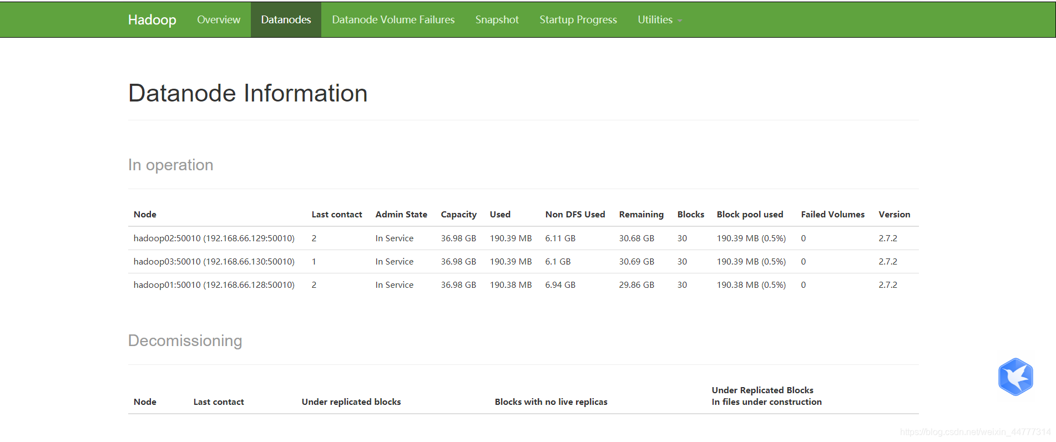Click the Hadoop brand link
This screenshot has height=442, width=1056.
[x=152, y=19]
